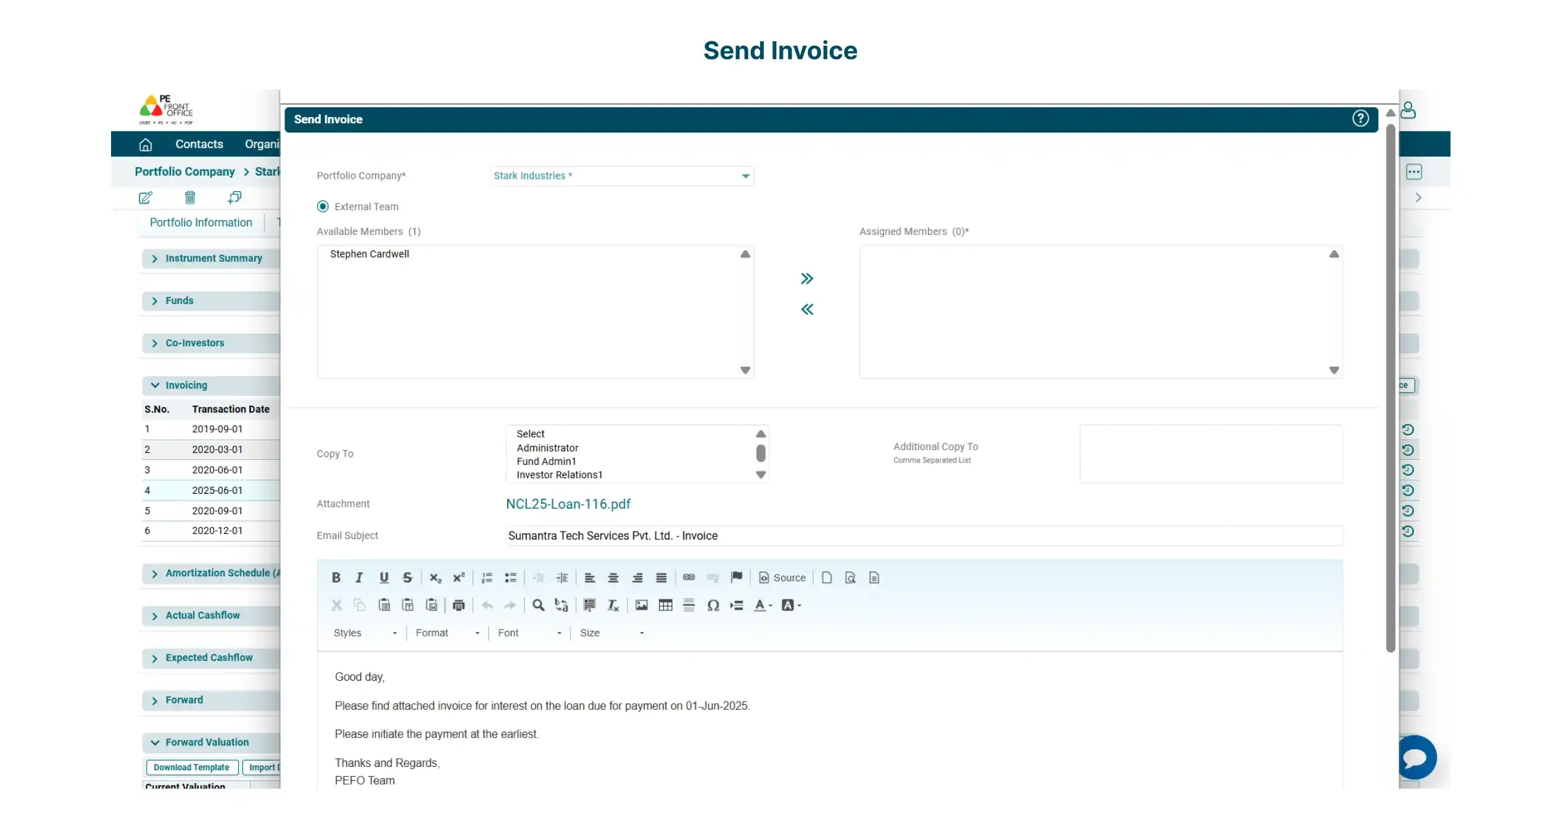Toggle Italic formatting in editor toolbar
1561x820 pixels.
pyautogui.click(x=359, y=578)
